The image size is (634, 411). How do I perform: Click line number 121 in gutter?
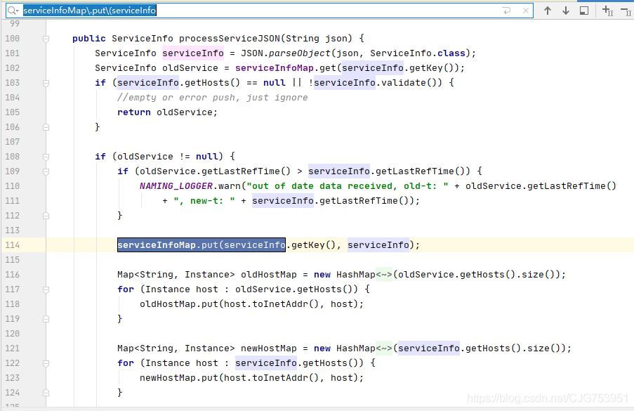pos(12,348)
